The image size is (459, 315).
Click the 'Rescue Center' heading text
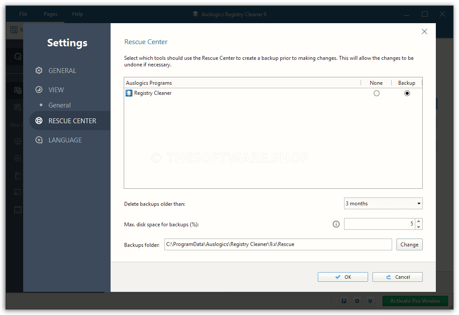coord(146,42)
